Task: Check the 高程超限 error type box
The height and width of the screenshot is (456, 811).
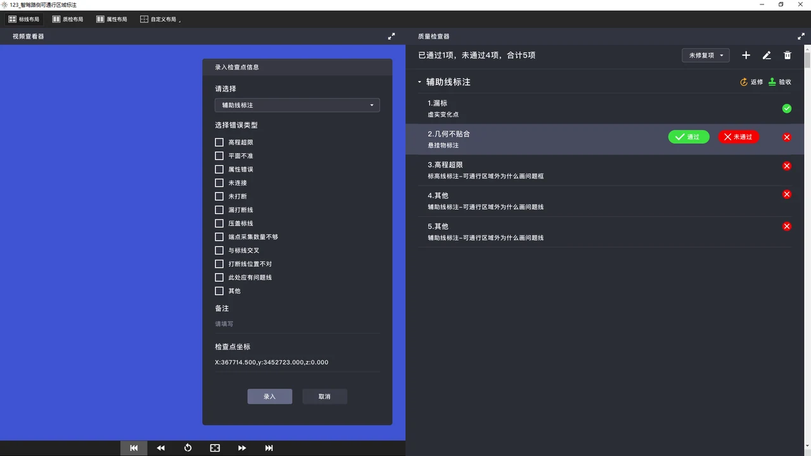Action: pos(219,142)
